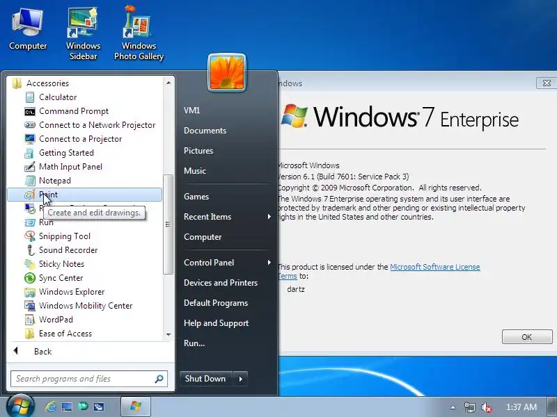Viewport: 557px width, 417px height.
Task: Open Help and Support
Action: [x=216, y=323]
